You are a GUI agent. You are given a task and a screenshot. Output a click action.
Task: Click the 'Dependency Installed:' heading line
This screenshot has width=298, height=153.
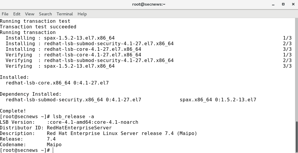click(31, 94)
